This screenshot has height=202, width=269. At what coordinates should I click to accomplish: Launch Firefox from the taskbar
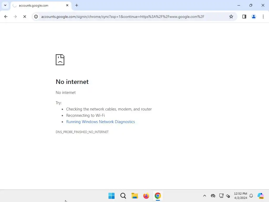[x=146, y=196]
